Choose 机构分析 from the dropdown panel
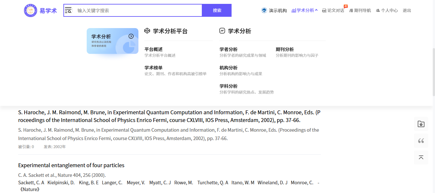Viewport: 435px width, 193px height. [228, 68]
